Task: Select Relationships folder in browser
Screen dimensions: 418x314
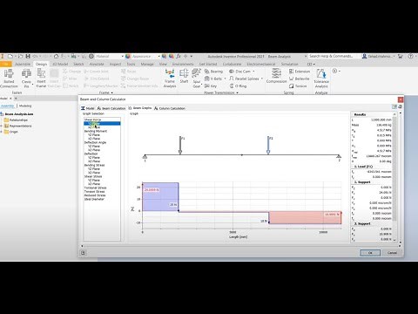Action: (17, 120)
